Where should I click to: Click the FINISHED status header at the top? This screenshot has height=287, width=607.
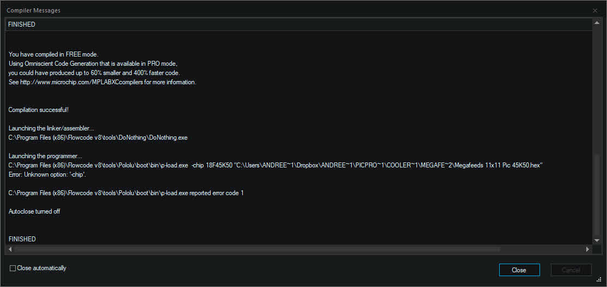coord(22,24)
